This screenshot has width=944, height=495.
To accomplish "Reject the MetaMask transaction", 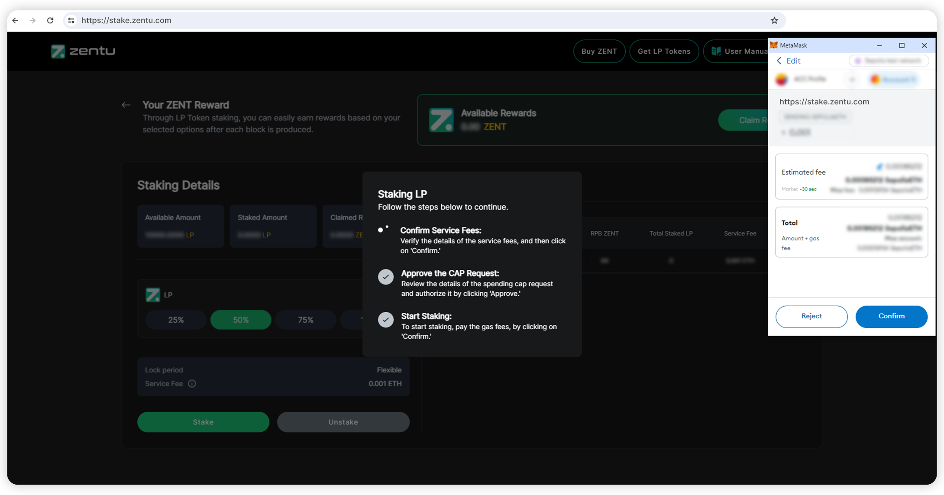I will (x=811, y=317).
